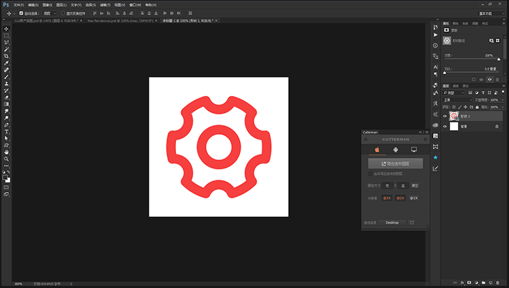
Task: Select the Zoom magnifier tool
Action: point(7,158)
